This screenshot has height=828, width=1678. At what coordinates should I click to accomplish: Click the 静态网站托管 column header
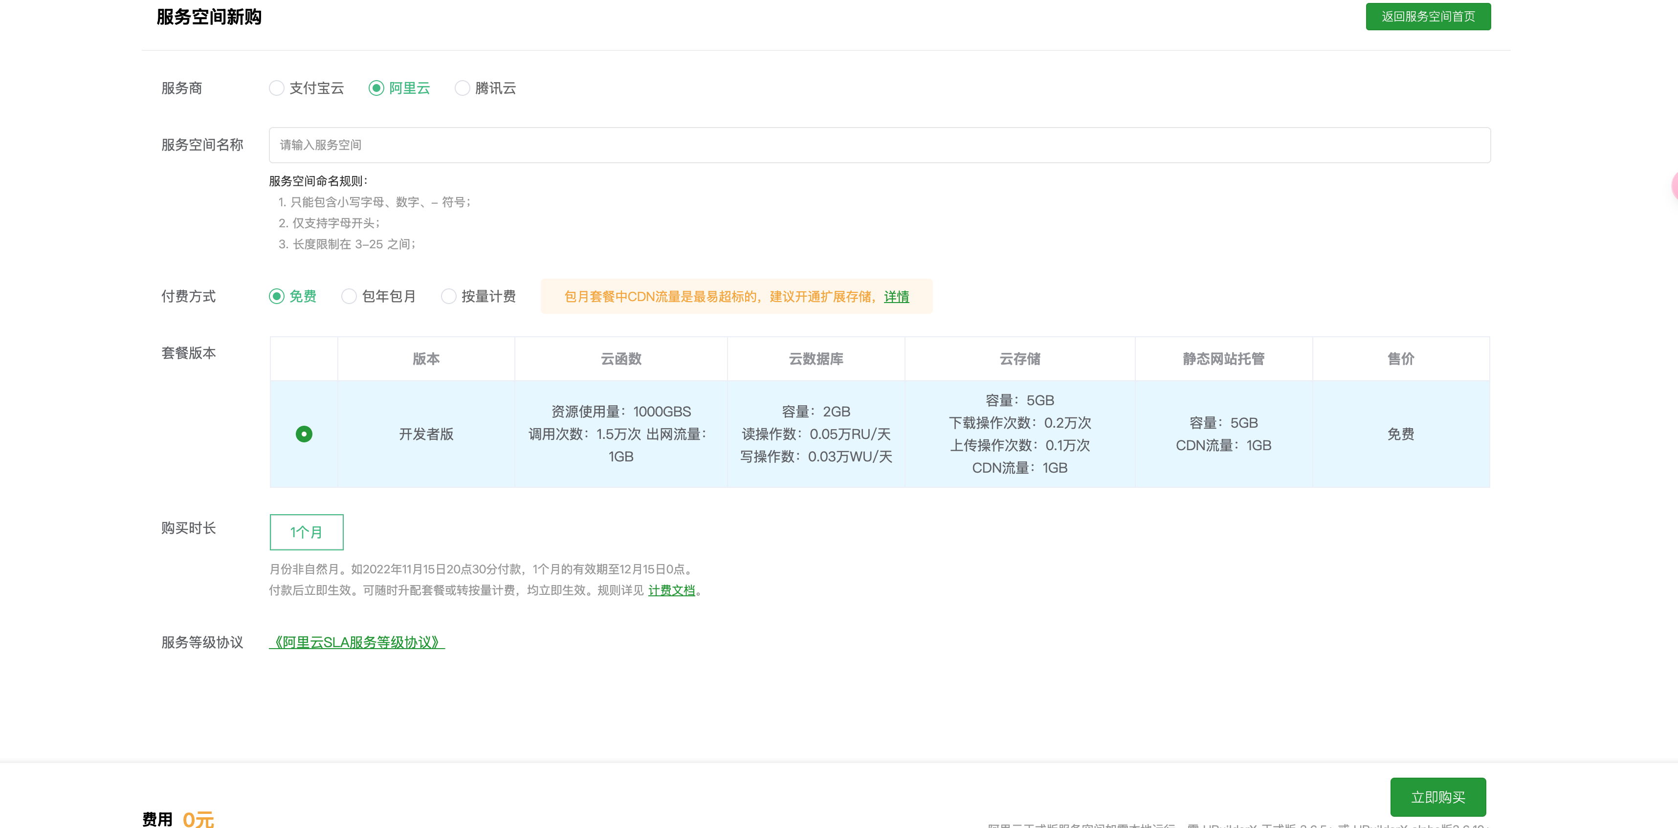[1223, 358]
